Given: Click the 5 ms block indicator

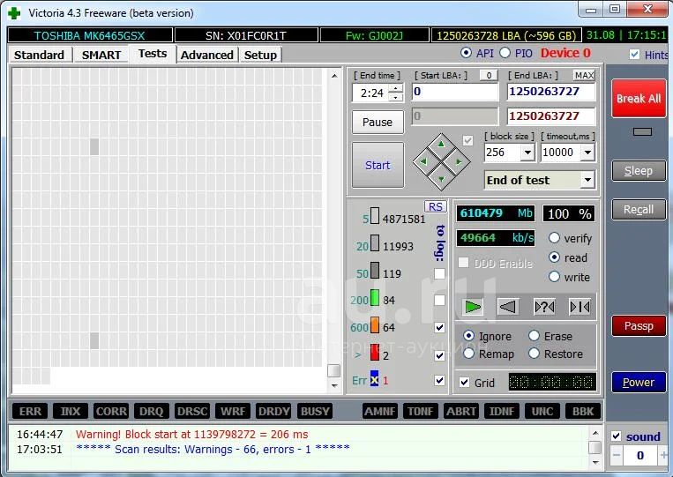Looking at the screenshot, I should pyautogui.click(x=374, y=216).
